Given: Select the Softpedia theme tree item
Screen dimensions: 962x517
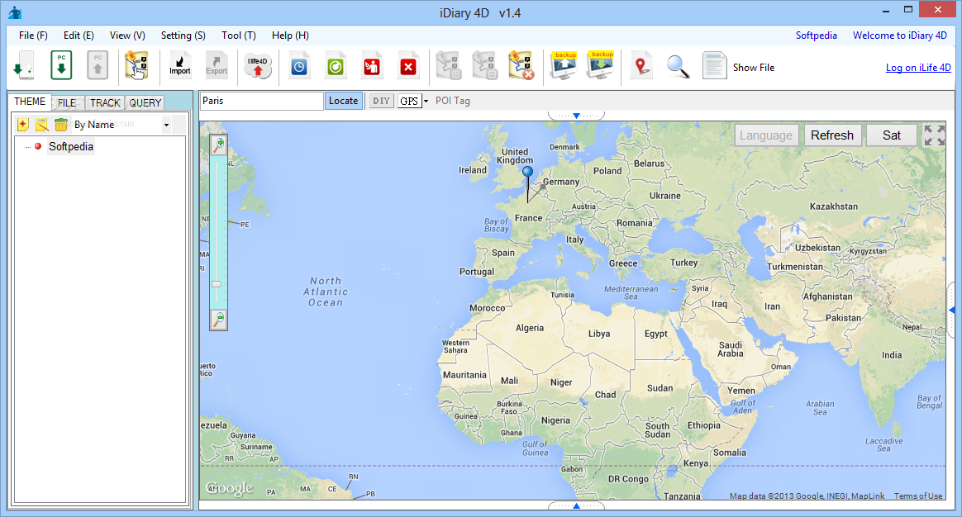Looking at the screenshot, I should point(71,146).
